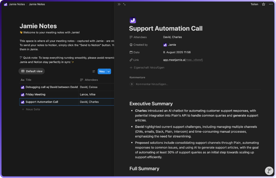Collapse the side peek with double-chevron icon
Viewport: 276px width, 178px height.
[x=119, y=4]
